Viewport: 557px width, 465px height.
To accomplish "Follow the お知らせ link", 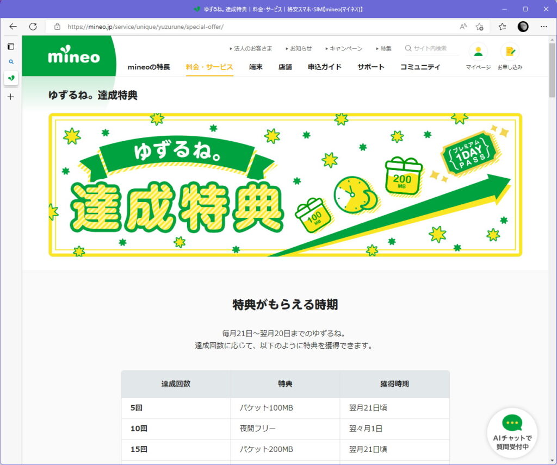I will point(299,48).
